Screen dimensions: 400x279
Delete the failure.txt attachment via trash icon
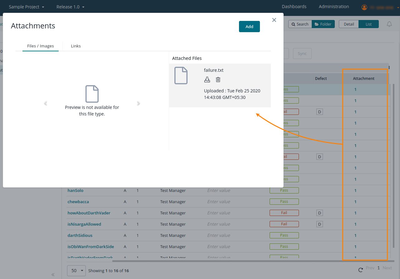[218, 80]
